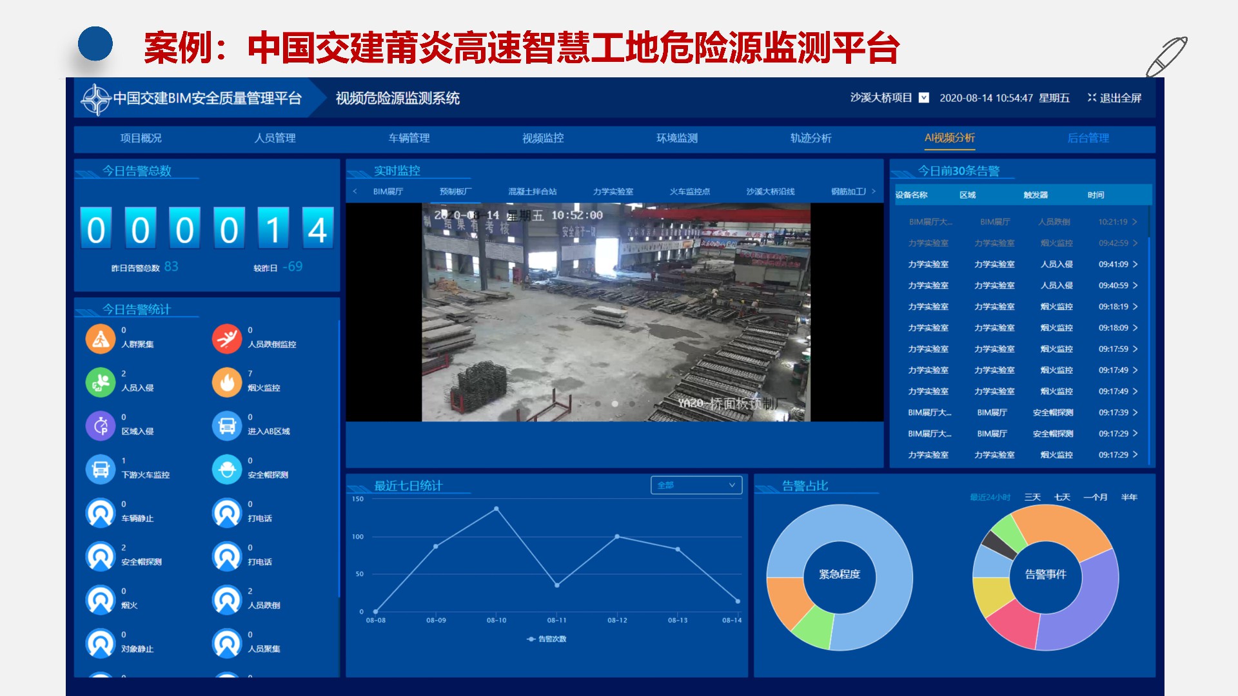
Task: Click the enter AB zone (进入AB区域) icon
Action: click(x=227, y=425)
